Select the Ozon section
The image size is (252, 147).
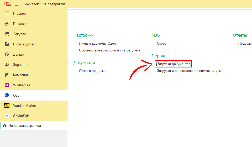click(34, 95)
